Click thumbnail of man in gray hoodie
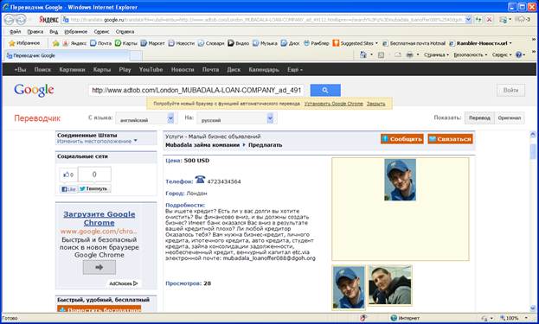Screen dimensions: 539x324 390,285
